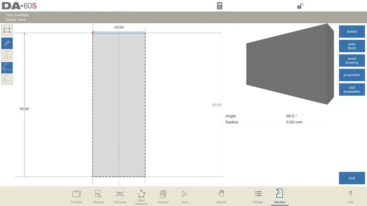Toggle the pencil drawing tool
The image size is (367, 206).
click(7, 43)
